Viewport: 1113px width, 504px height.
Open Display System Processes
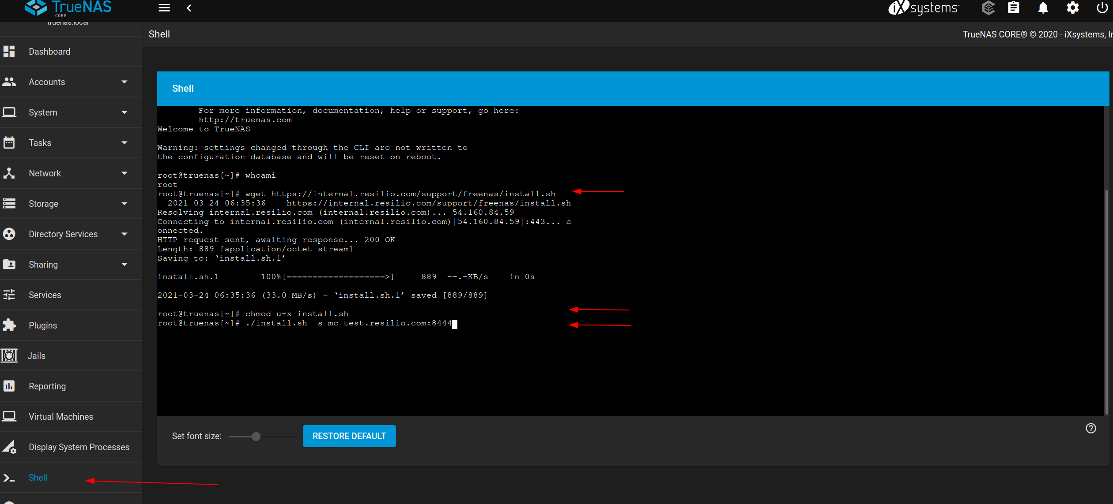[x=79, y=447]
